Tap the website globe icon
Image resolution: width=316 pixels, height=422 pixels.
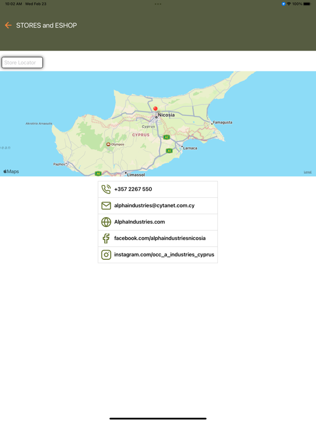pyautogui.click(x=106, y=222)
